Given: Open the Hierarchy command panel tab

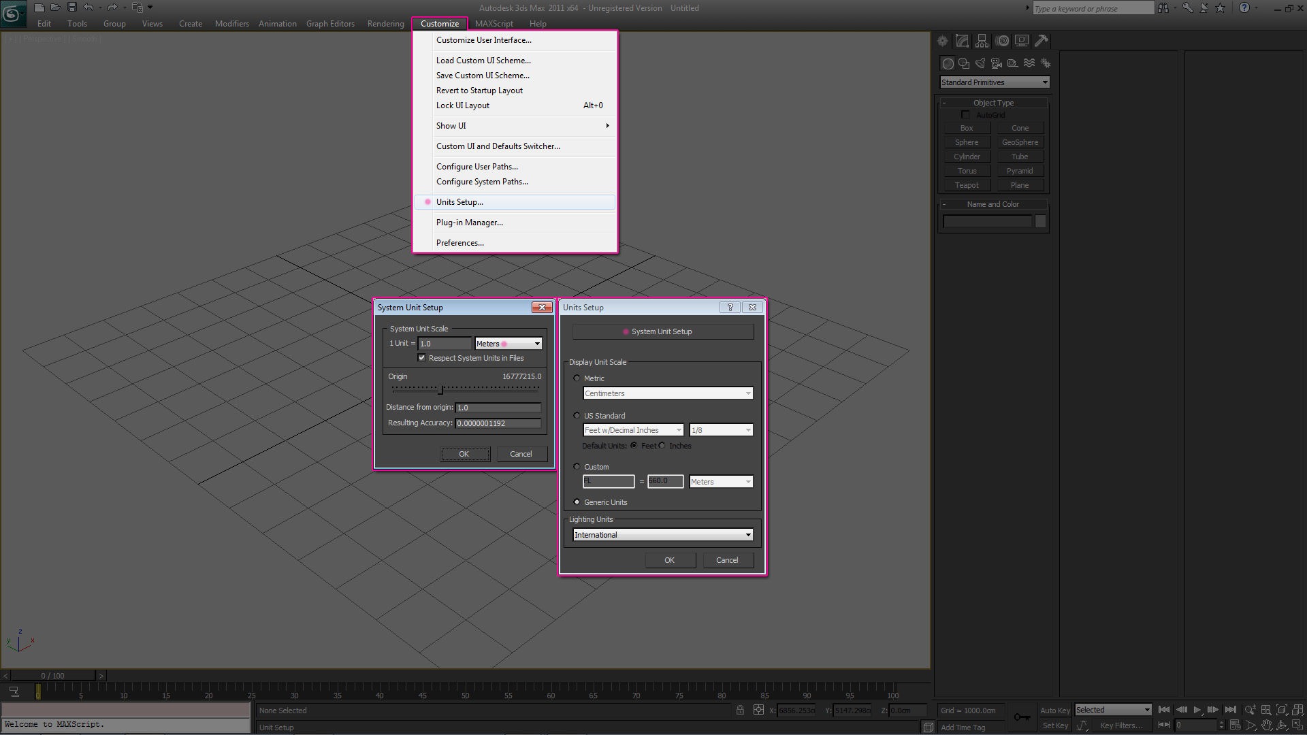Looking at the screenshot, I should click(982, 41).
